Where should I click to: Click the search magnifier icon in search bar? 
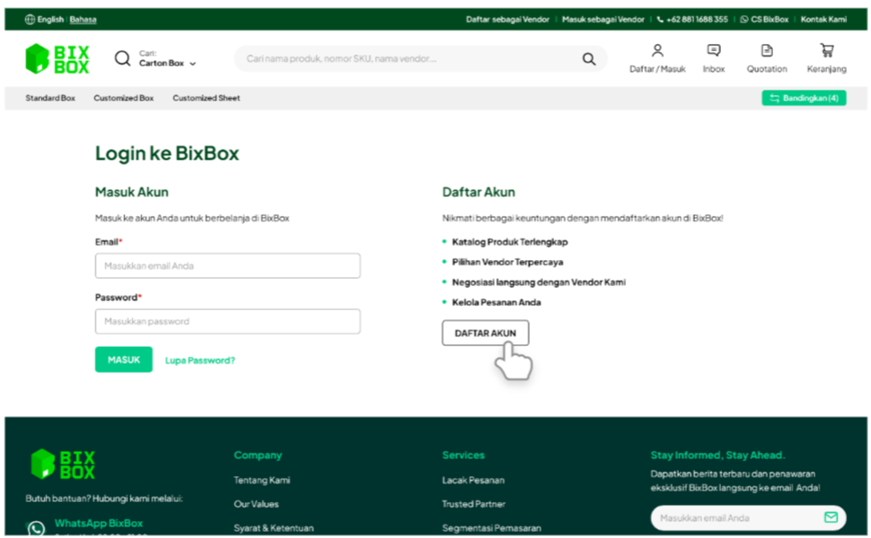click(588, 59)
